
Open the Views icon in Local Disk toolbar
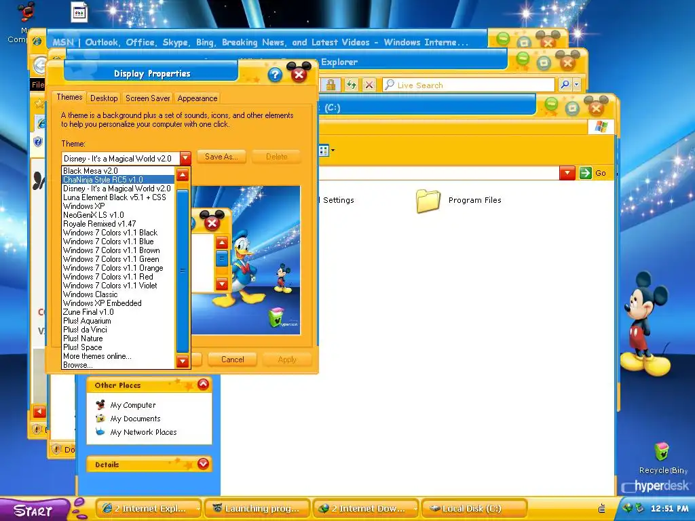[326, 151]
